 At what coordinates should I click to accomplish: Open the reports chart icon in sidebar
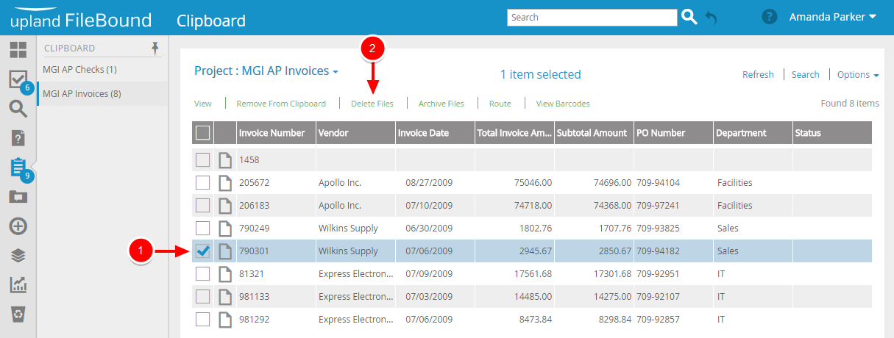(x=18, y=284)
